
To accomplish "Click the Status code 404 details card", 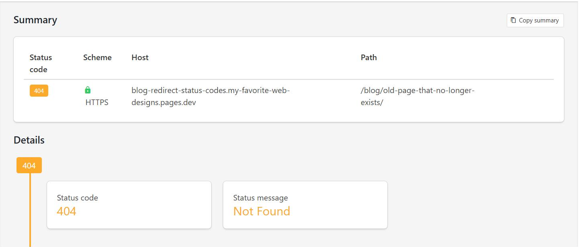I will pyautogui.click(x=129, y=205).
